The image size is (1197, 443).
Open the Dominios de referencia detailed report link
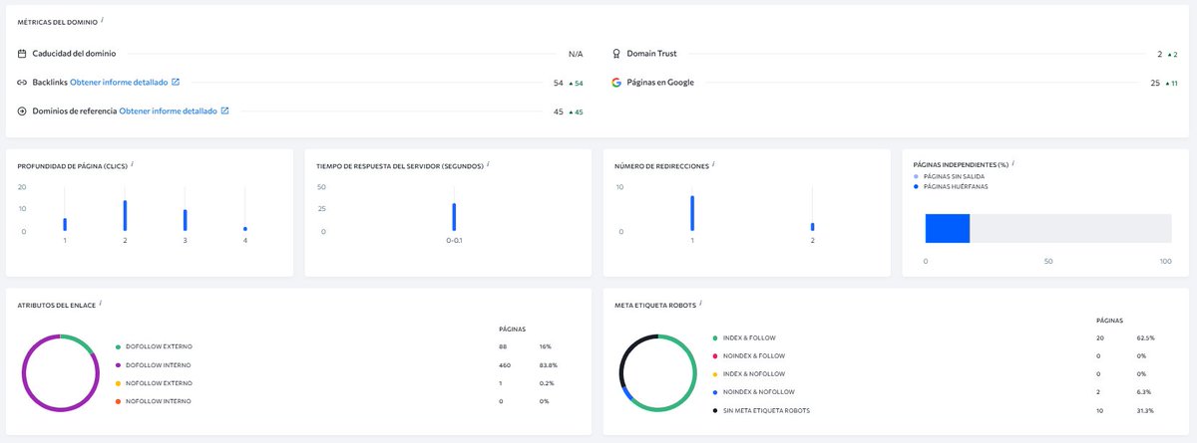click(168, 111)
